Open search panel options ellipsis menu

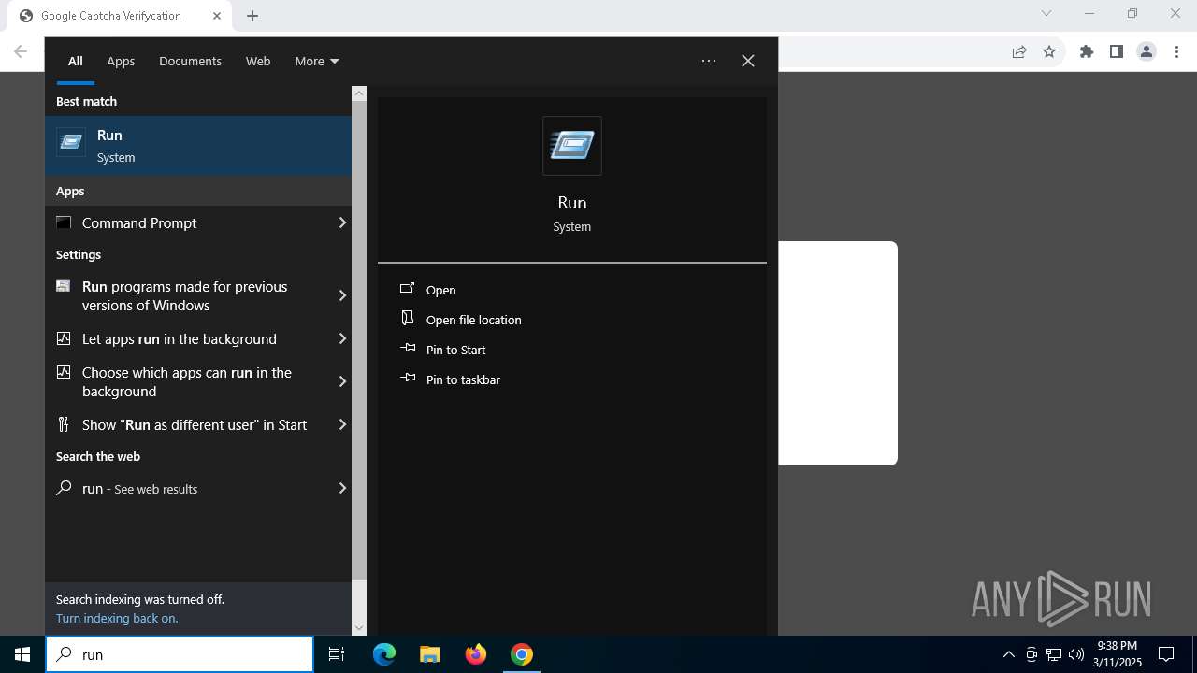coord(709,61)
